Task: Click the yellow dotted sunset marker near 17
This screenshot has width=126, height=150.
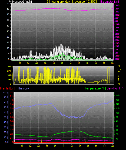Action: (x=85, y=141)
